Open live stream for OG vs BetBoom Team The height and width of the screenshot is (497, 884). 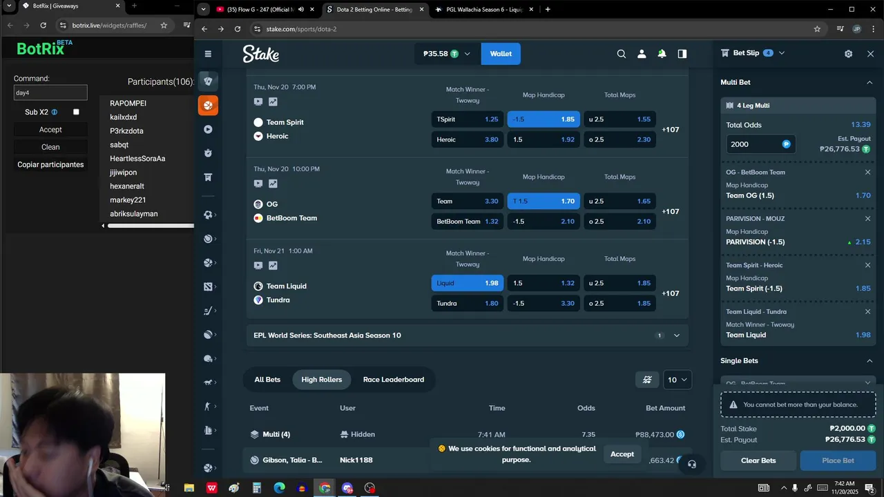[258, 184]
